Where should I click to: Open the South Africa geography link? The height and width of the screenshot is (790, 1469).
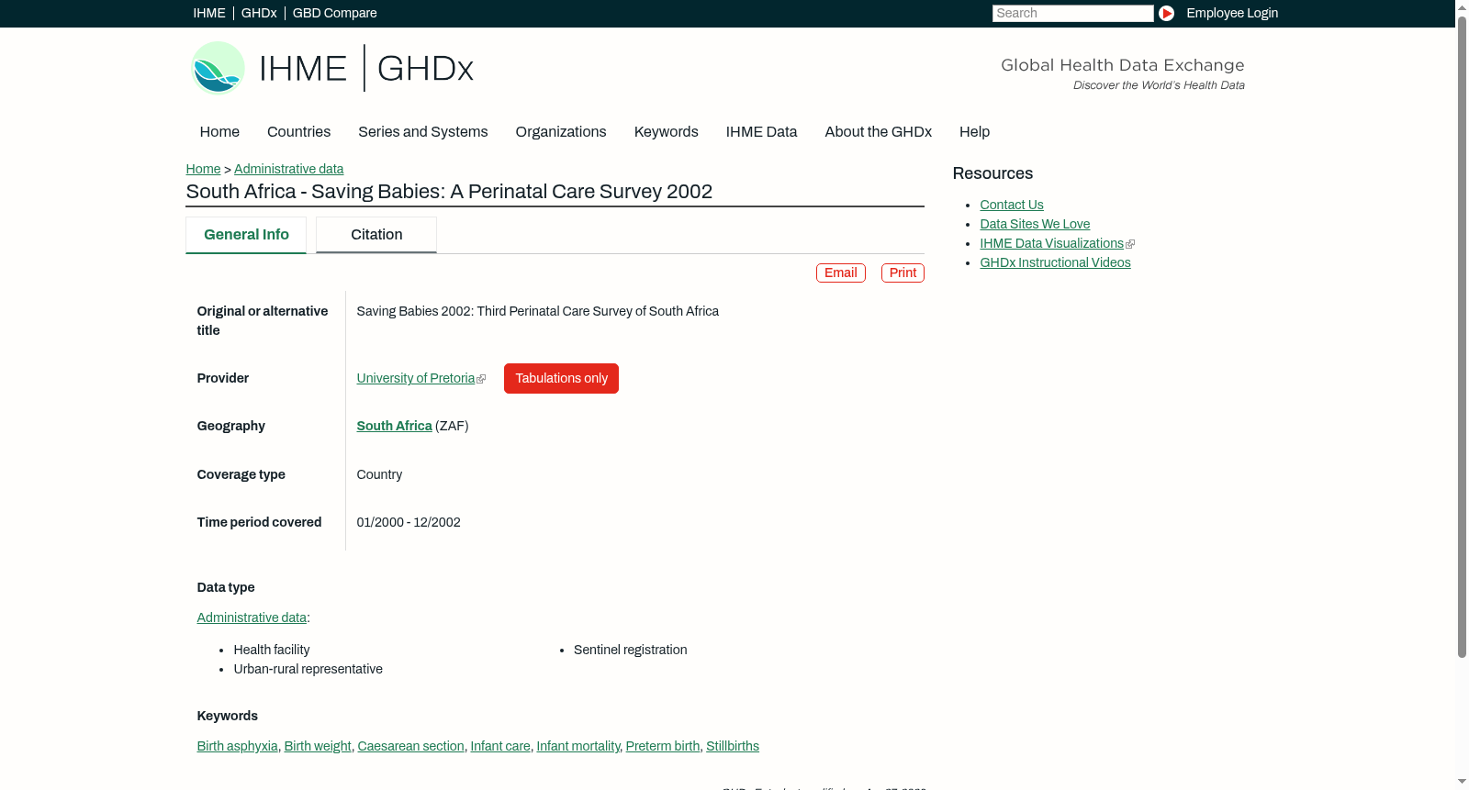point(394,426)
